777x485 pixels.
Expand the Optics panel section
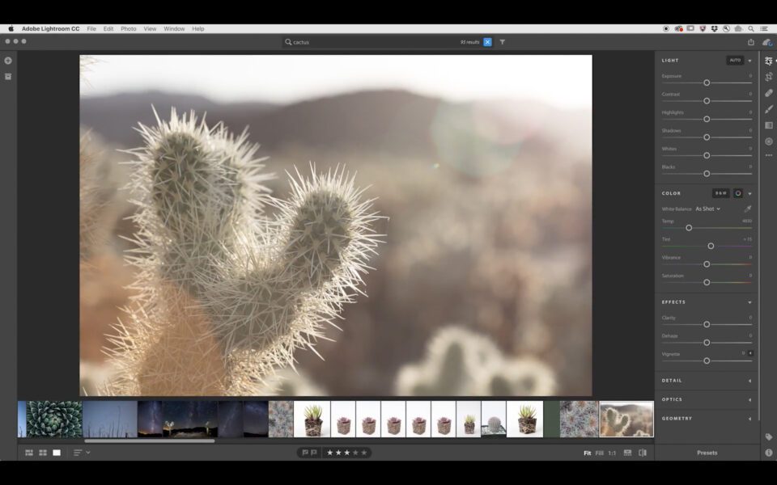[x=749, y=399]
